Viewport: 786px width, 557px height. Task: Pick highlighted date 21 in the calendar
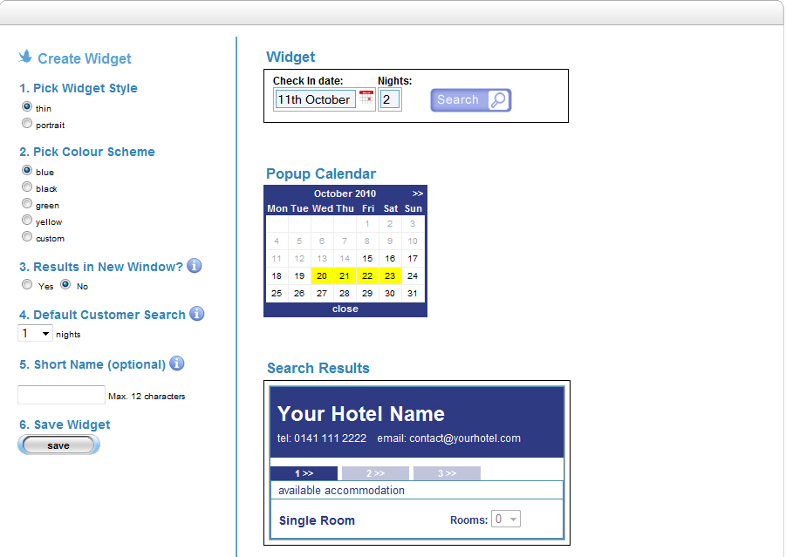pyautogui.click(x=345, y=275)
